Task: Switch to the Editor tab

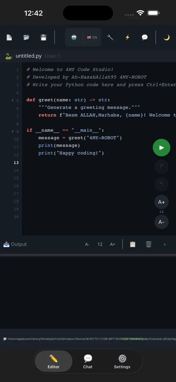Action: (x=53, y=361)
